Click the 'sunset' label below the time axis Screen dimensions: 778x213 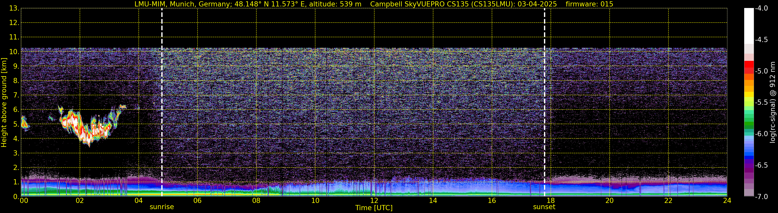pyautogui.click(x=544, y=207)
